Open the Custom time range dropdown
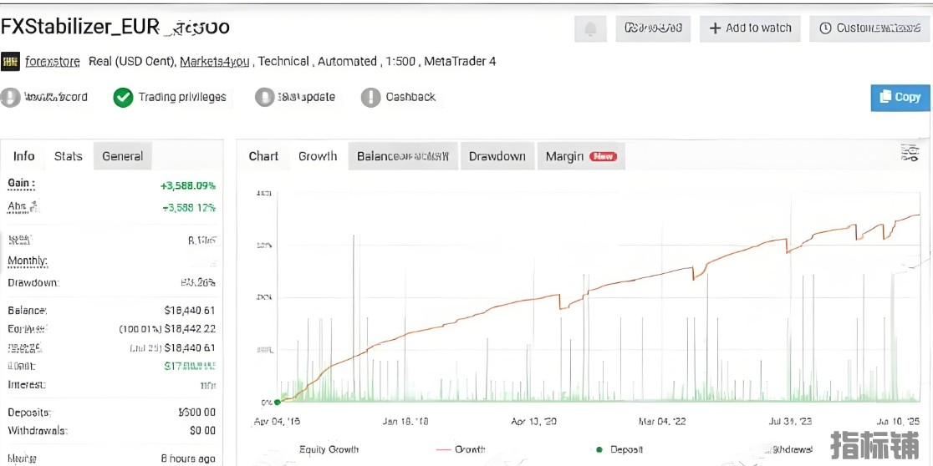Viewport: 933px width, 466px height. click(869, 28)
